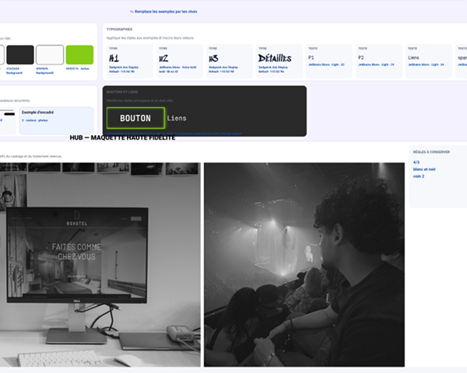
Task: Click the Liens text style card sample
Action: tap(413, 57)
